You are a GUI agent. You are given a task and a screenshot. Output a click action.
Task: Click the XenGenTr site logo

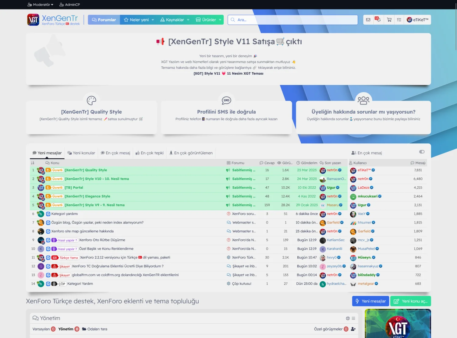tap(54, 20)
